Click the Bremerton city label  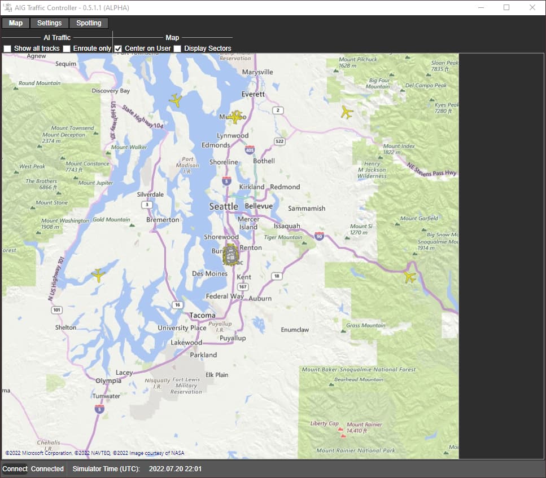(x=163, y=220)
